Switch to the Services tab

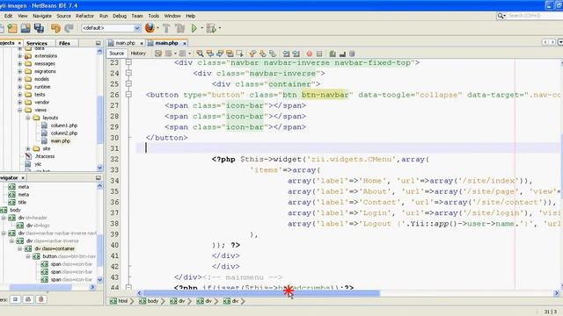coord(37,43)
